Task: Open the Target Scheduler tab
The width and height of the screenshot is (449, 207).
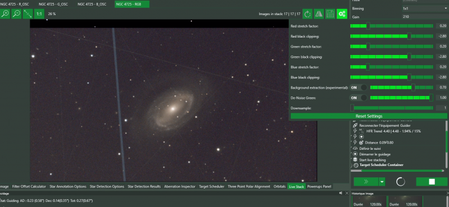Action: click(212, 186)
